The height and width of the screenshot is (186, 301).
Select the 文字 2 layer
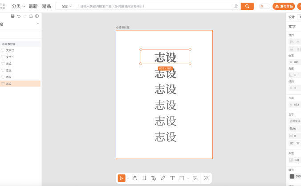point(10,50)
